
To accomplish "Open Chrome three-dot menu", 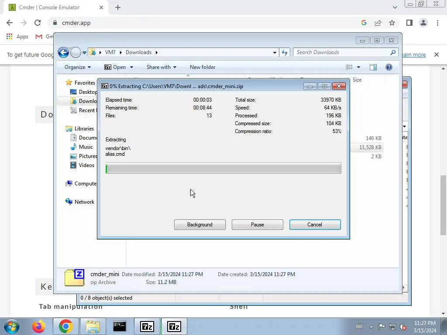I will pos(437,23).
